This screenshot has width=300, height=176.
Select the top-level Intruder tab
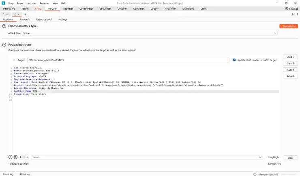pos(52,9)
